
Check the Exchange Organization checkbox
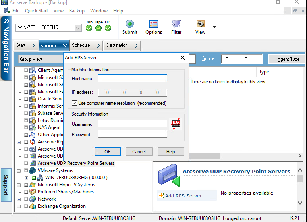click(26, 206)
